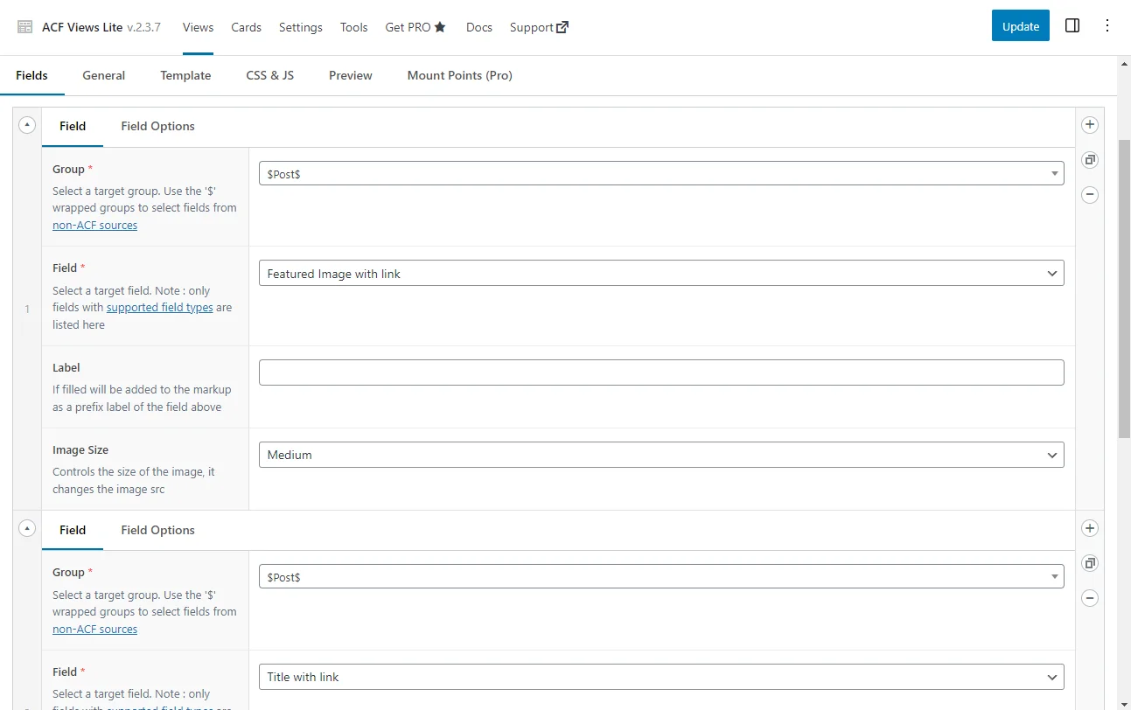The image size is (1131, 710).
Task: Switch to the Preview tab
Action: tap(351, 75)
